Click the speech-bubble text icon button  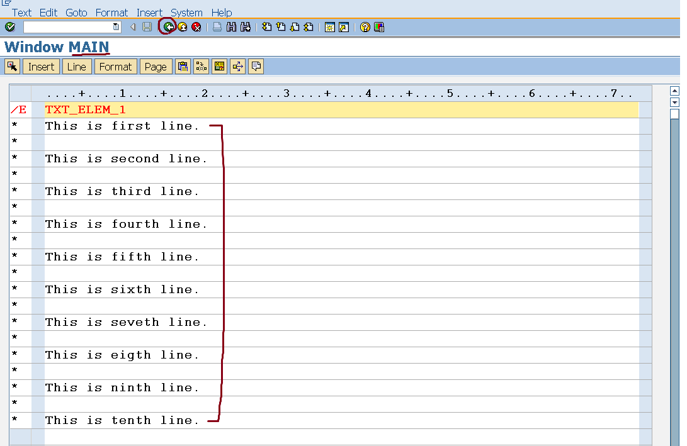[256, 67]
